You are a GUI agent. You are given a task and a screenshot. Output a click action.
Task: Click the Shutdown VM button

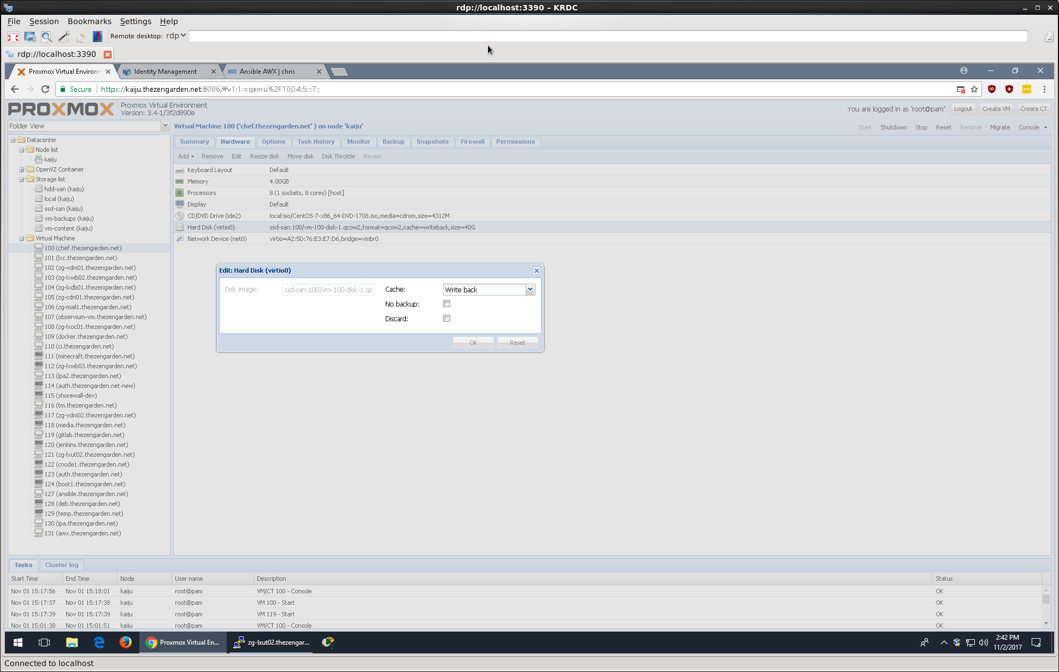[x=893, y=127]
